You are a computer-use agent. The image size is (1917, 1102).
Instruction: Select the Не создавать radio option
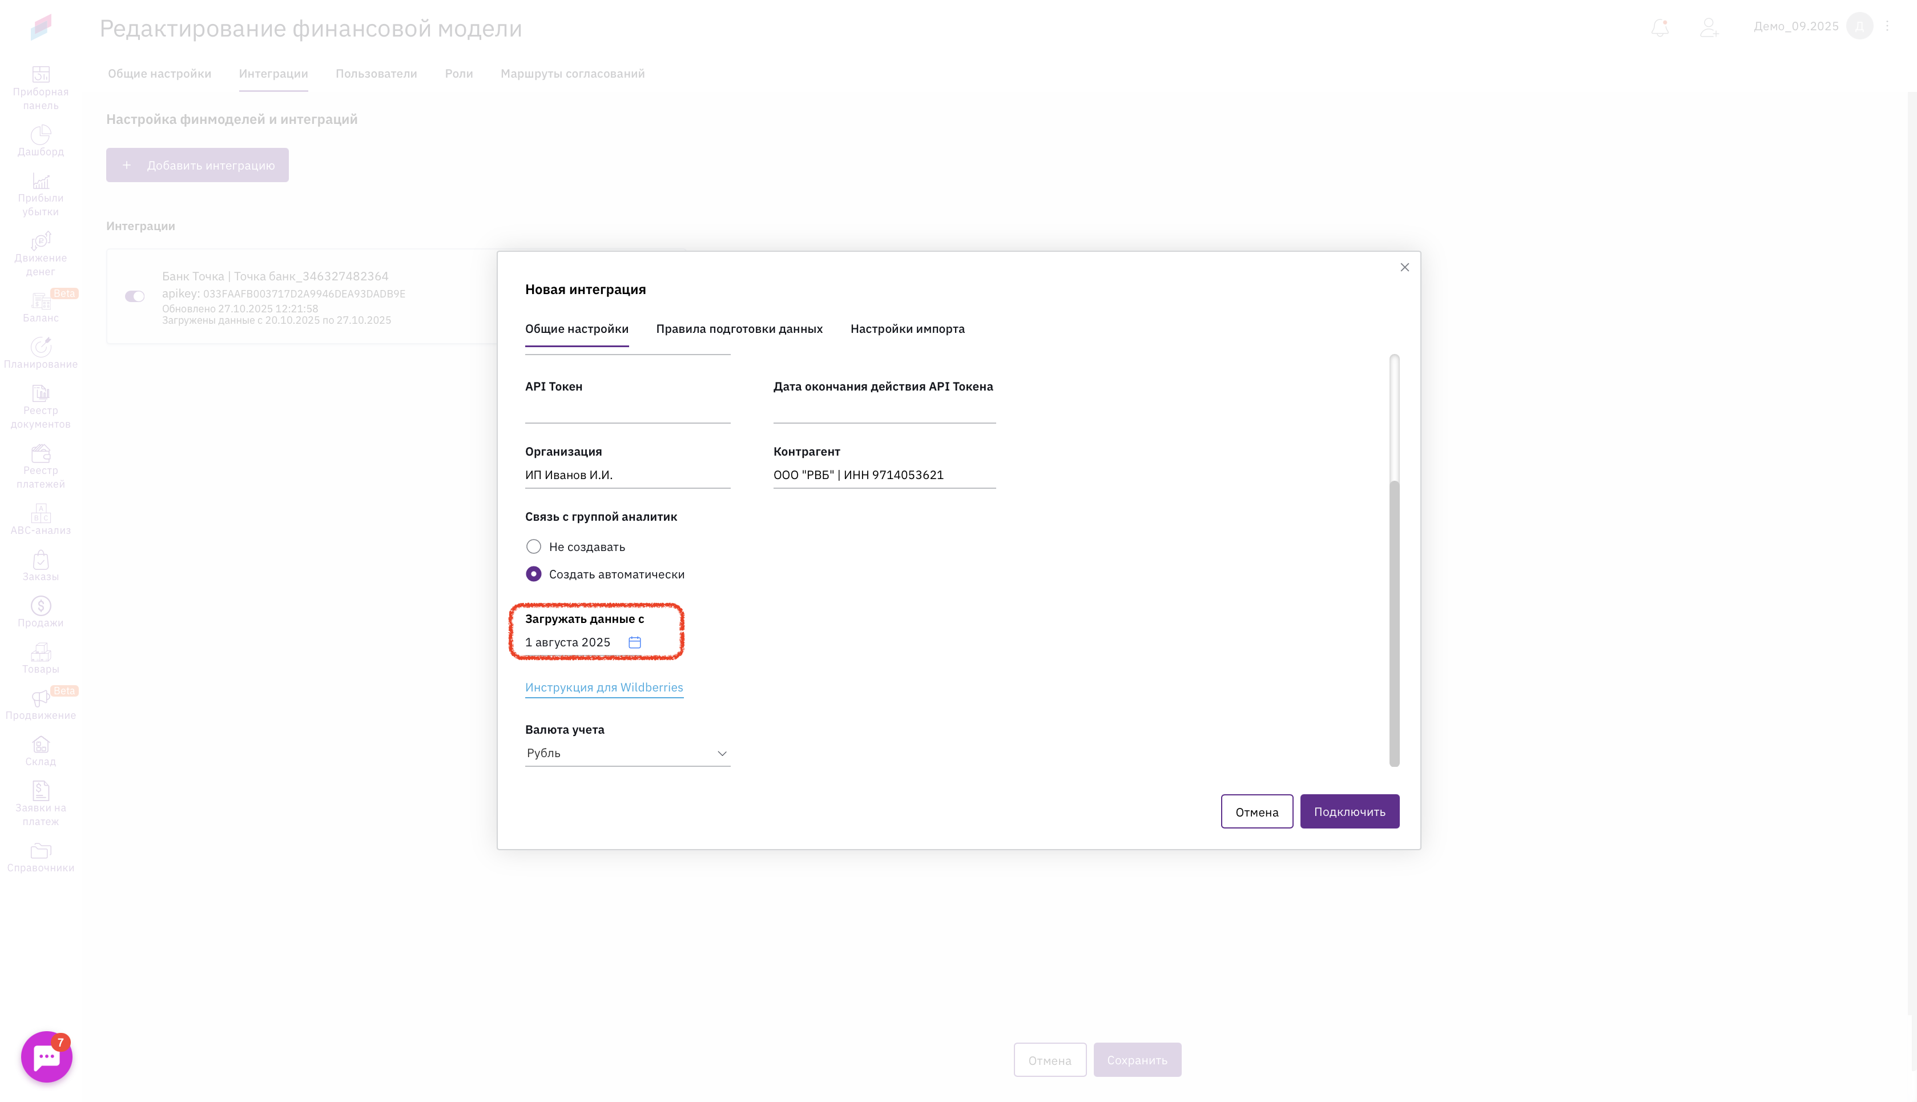pyautogui.click(x=533, y=546)
